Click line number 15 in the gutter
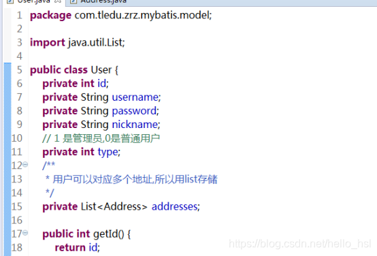 click(x=16, y=207)
